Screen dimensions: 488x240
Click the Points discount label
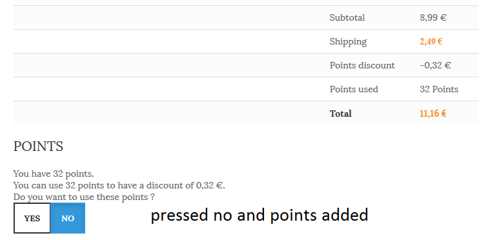tap(362, 65)
